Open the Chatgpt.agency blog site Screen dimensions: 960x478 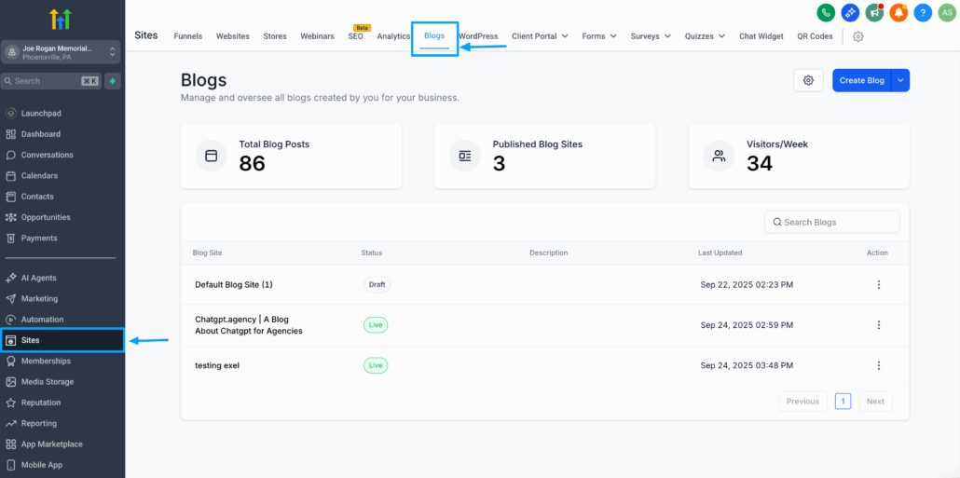(248, 324)
